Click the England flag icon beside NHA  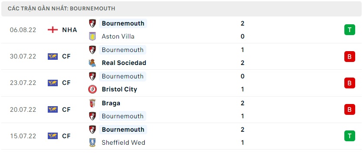tap(53, 30)
